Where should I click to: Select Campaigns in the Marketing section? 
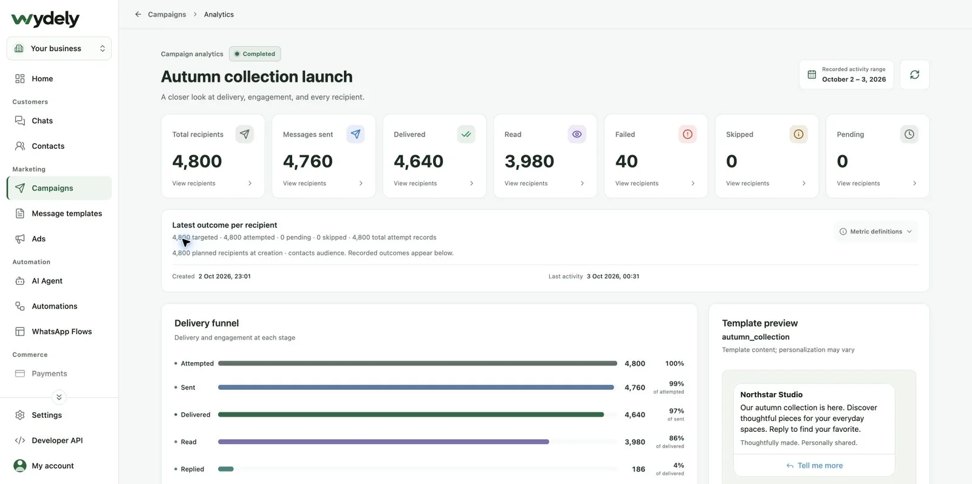(x=59, y=188)
